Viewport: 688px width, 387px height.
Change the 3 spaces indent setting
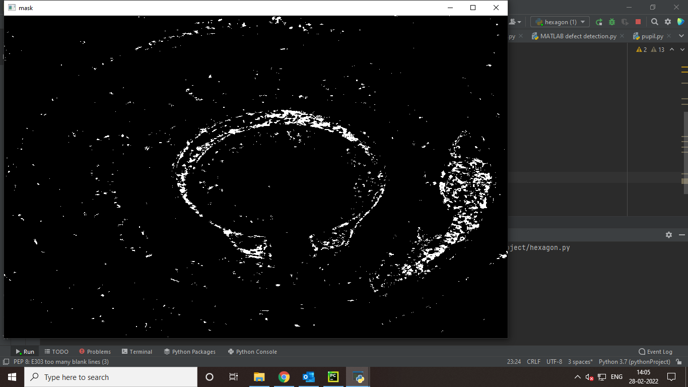(580, 362)
